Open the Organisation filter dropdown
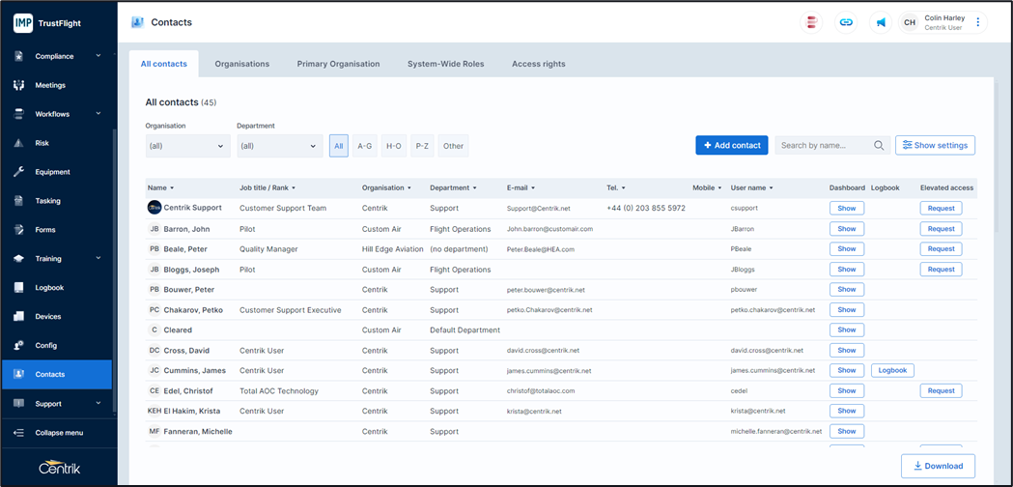 (x=187, y=146)
